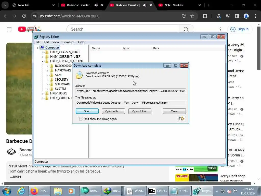Viewport: 261px width, 196px height.
Task: Click the YouTube address bar URL
Action: click(70, 16)
